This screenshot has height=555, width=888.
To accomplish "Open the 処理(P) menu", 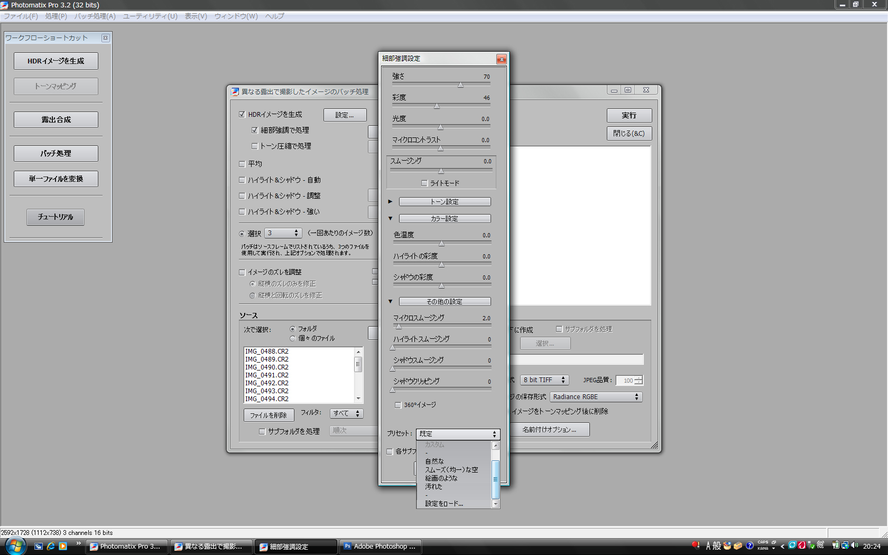I will click(56, 16).
